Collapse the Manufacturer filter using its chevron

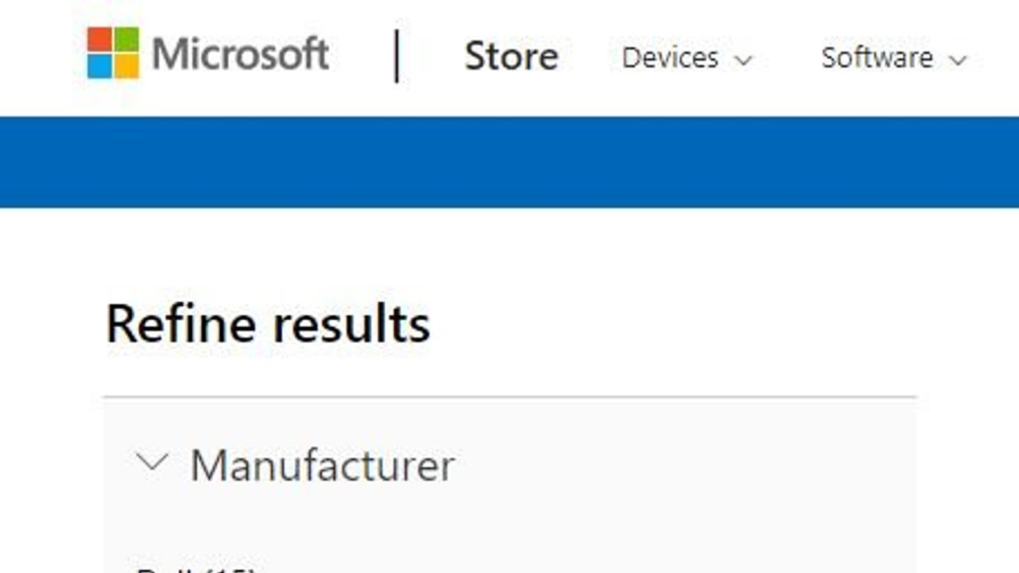pos(152,462)
